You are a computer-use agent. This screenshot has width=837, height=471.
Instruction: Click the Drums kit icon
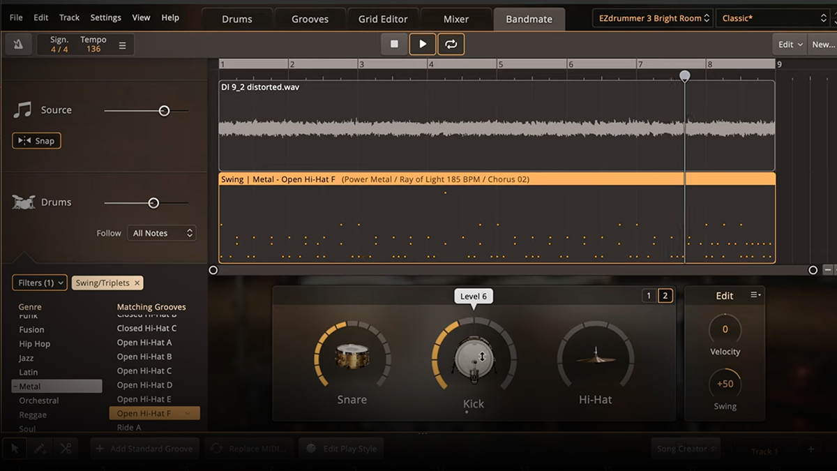23,202
